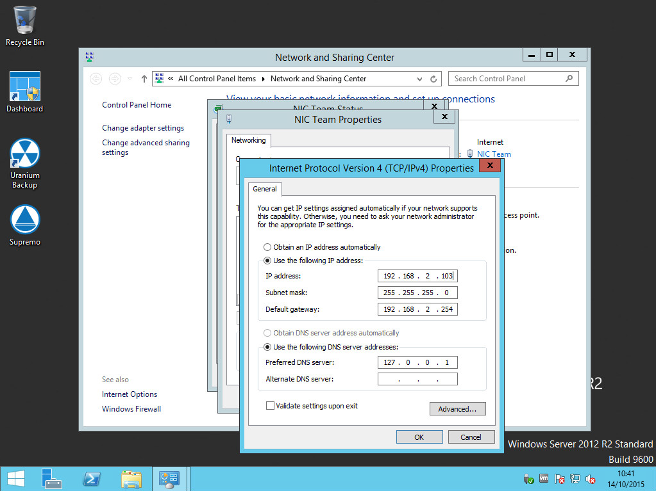Click the Network and Sharing Center taskbar icon
This screenshot has width=656, height=491.
(x=170, y=479)
